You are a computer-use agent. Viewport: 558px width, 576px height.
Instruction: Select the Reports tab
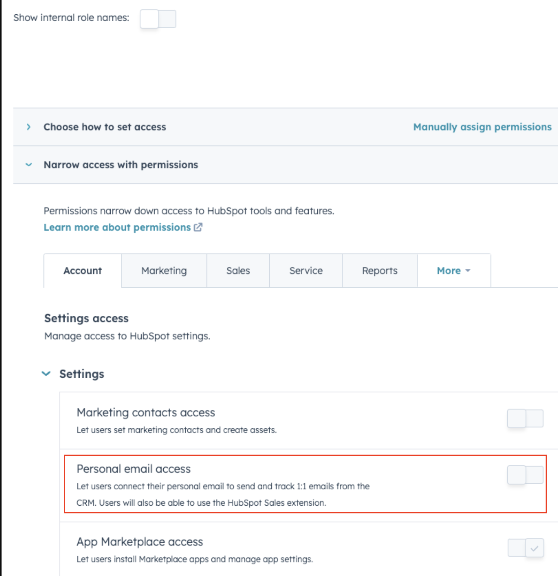(x=379, y=271)
